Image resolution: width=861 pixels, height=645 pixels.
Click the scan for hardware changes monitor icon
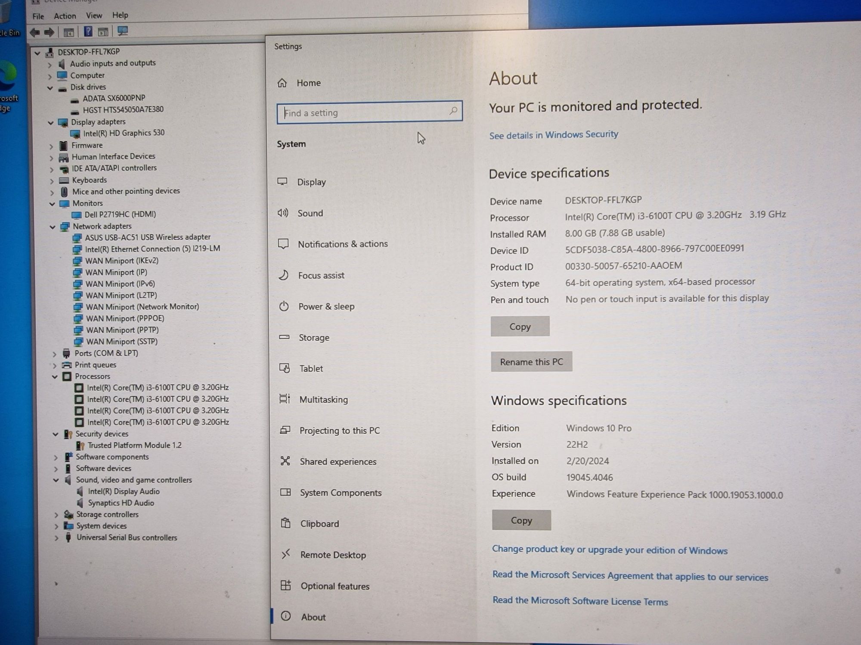click(x=123, y=31)
